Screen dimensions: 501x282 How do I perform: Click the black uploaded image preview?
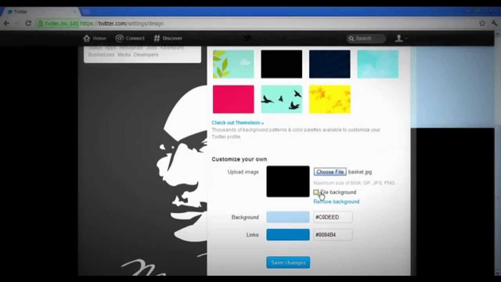pos(288,181)
